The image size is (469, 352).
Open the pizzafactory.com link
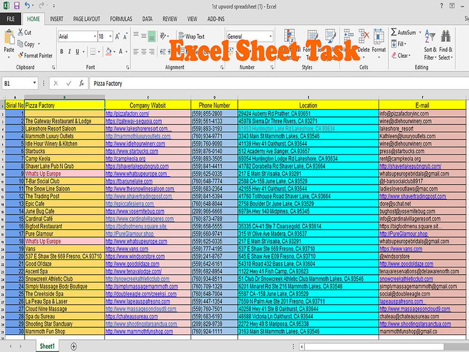click(127, 114)
